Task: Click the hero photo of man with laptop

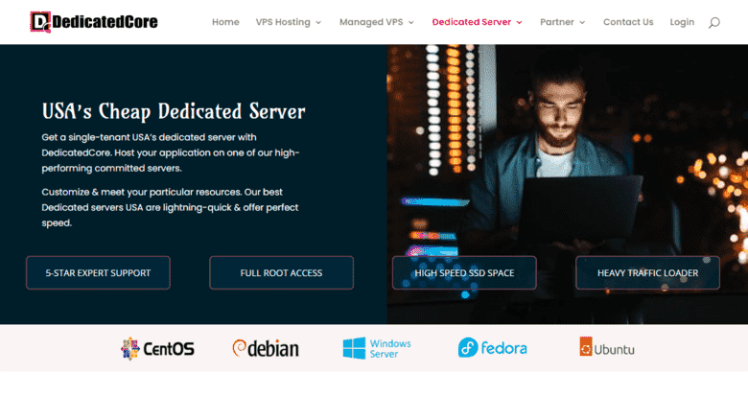Action: pyautogui.click(x=575, y=144)
